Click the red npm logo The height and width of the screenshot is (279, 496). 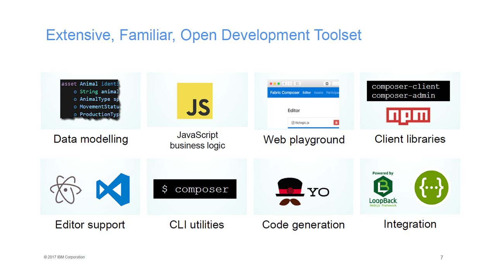(408, 116)
